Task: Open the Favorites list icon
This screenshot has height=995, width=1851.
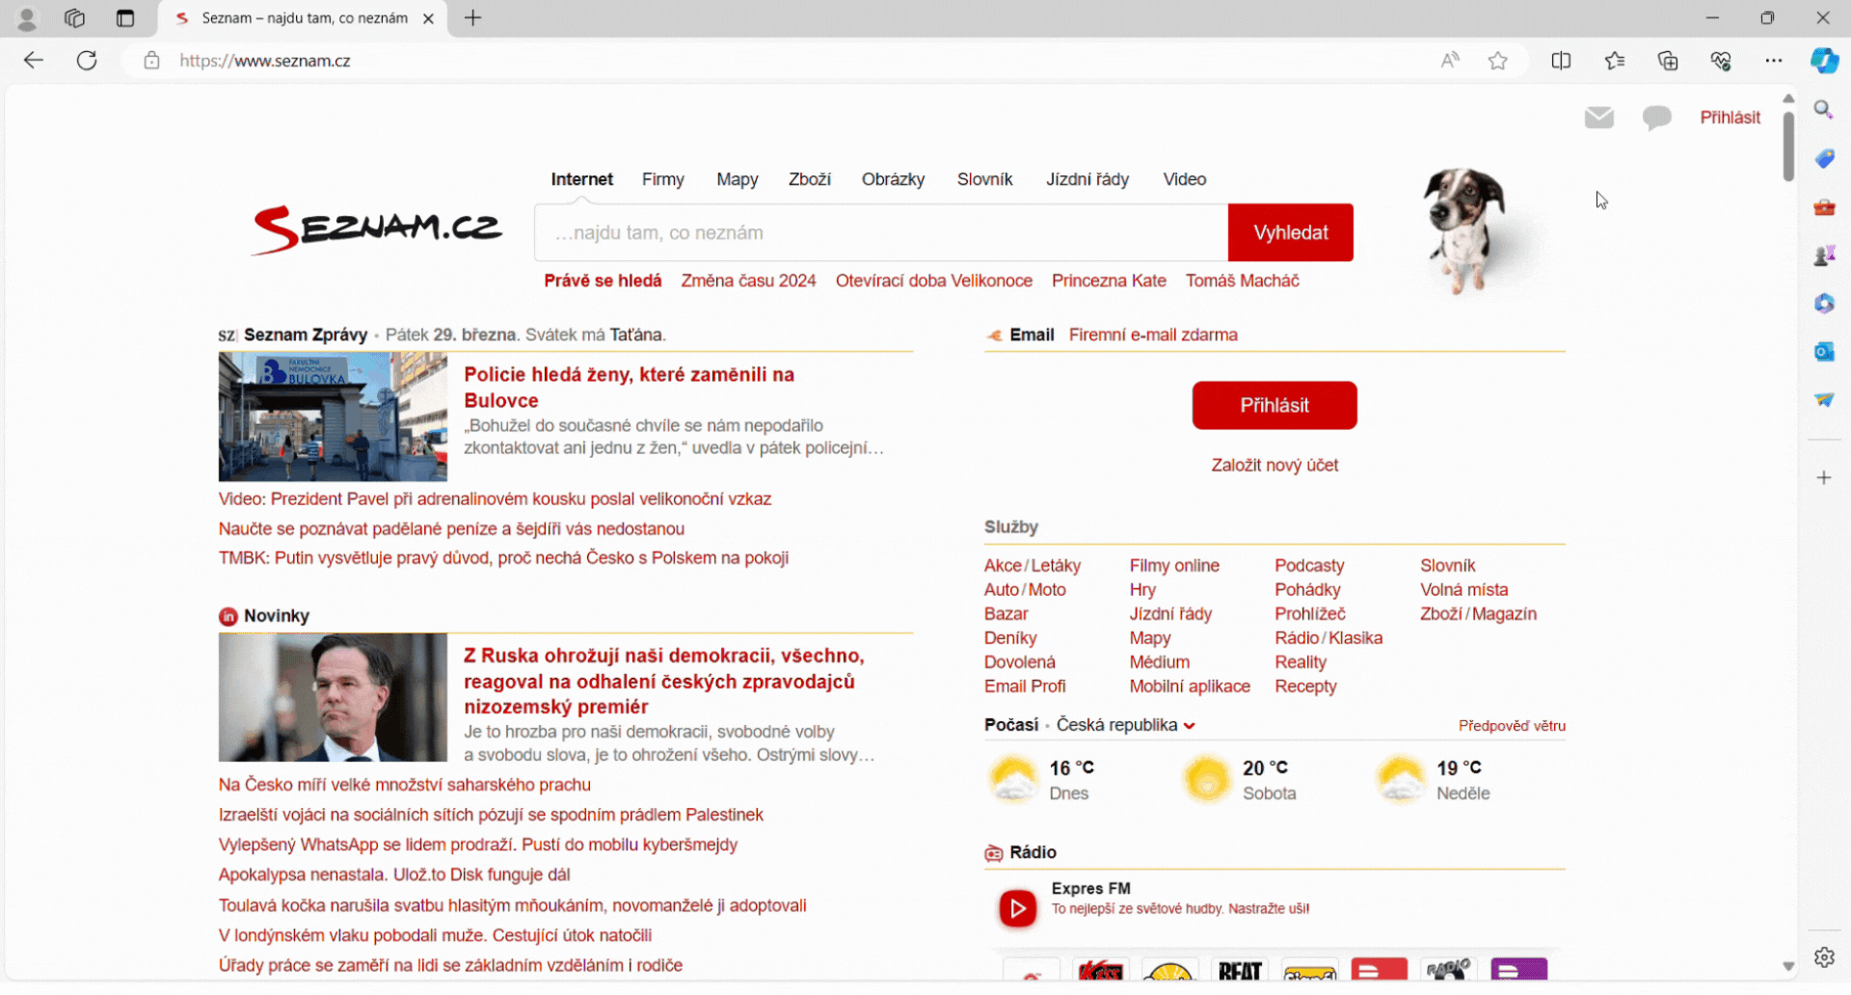Action: pos(1615,61)
